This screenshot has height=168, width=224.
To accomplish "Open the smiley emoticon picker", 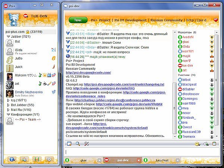I will click(x=197, y=144).
